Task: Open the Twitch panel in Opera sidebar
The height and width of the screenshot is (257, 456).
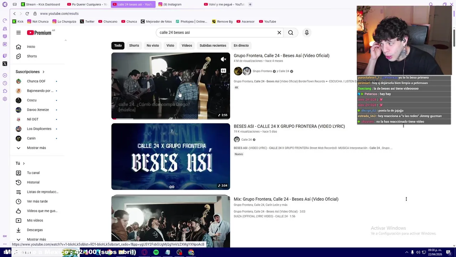Action: click(5, 56)
